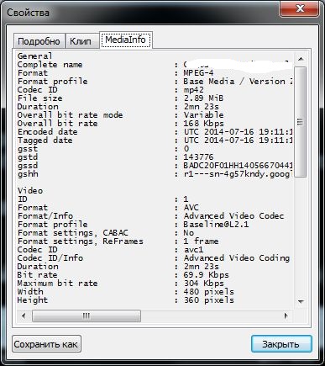The image size is (325, 366).
Task: Click the Закрыть button
Action: 281,344
